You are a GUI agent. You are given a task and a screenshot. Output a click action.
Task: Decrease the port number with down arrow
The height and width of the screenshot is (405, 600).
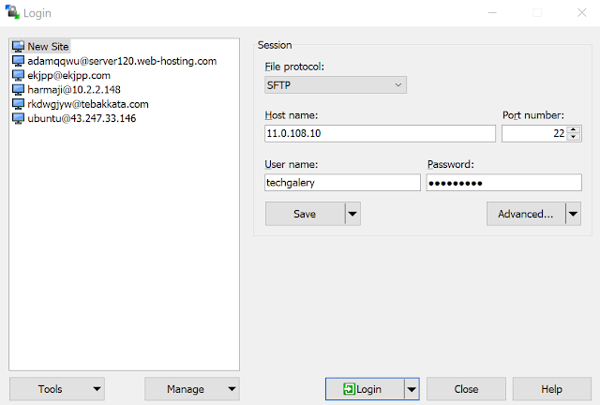[573, 137]
